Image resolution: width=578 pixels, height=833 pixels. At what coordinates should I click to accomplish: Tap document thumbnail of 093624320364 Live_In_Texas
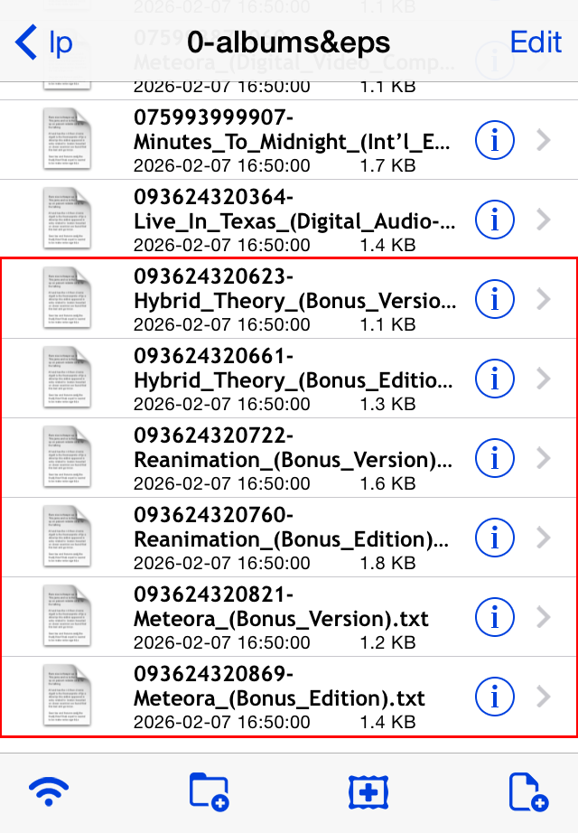(x=67, y=219)
